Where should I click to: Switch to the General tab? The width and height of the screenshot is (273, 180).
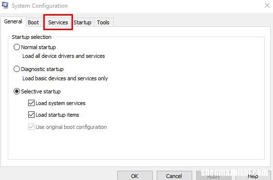13,21
